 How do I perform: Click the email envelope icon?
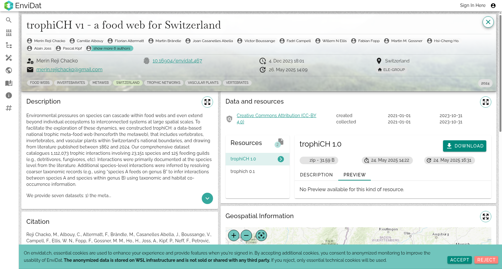[30, 70]
